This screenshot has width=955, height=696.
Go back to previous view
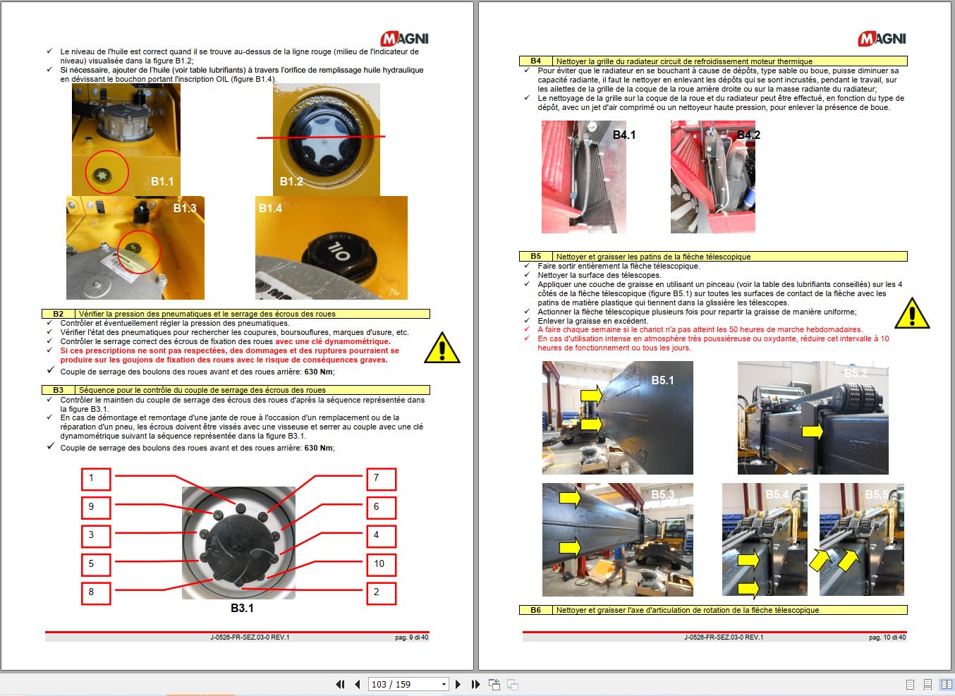[x=494, y=684]
